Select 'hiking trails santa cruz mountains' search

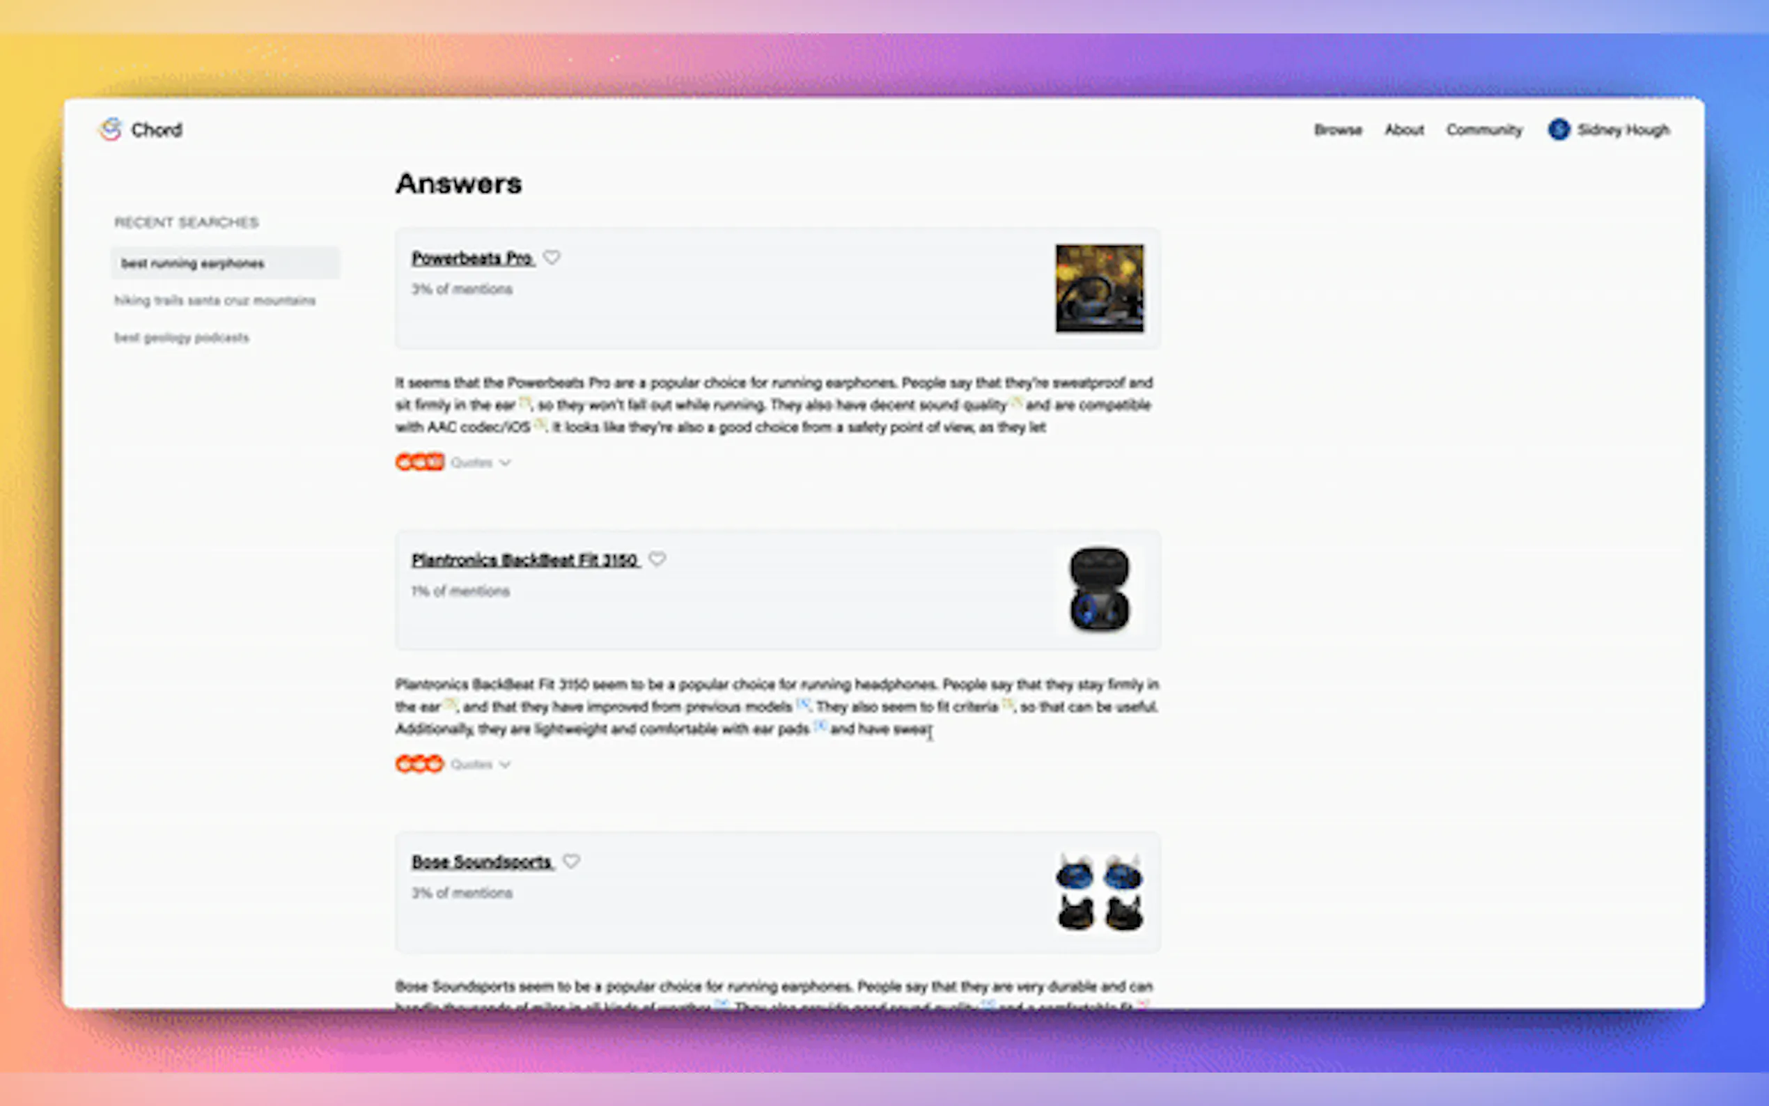pos(215,301)
